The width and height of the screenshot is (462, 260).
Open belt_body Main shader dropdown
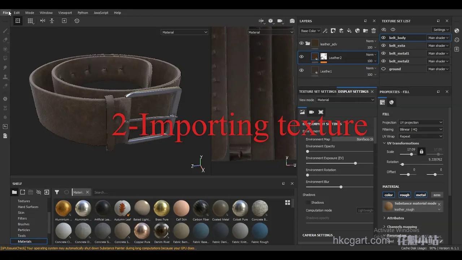coord(438,38)
